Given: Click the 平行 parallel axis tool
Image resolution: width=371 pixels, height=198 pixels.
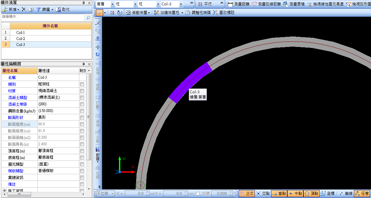Looking at the screenshot, I should (205, 4).
